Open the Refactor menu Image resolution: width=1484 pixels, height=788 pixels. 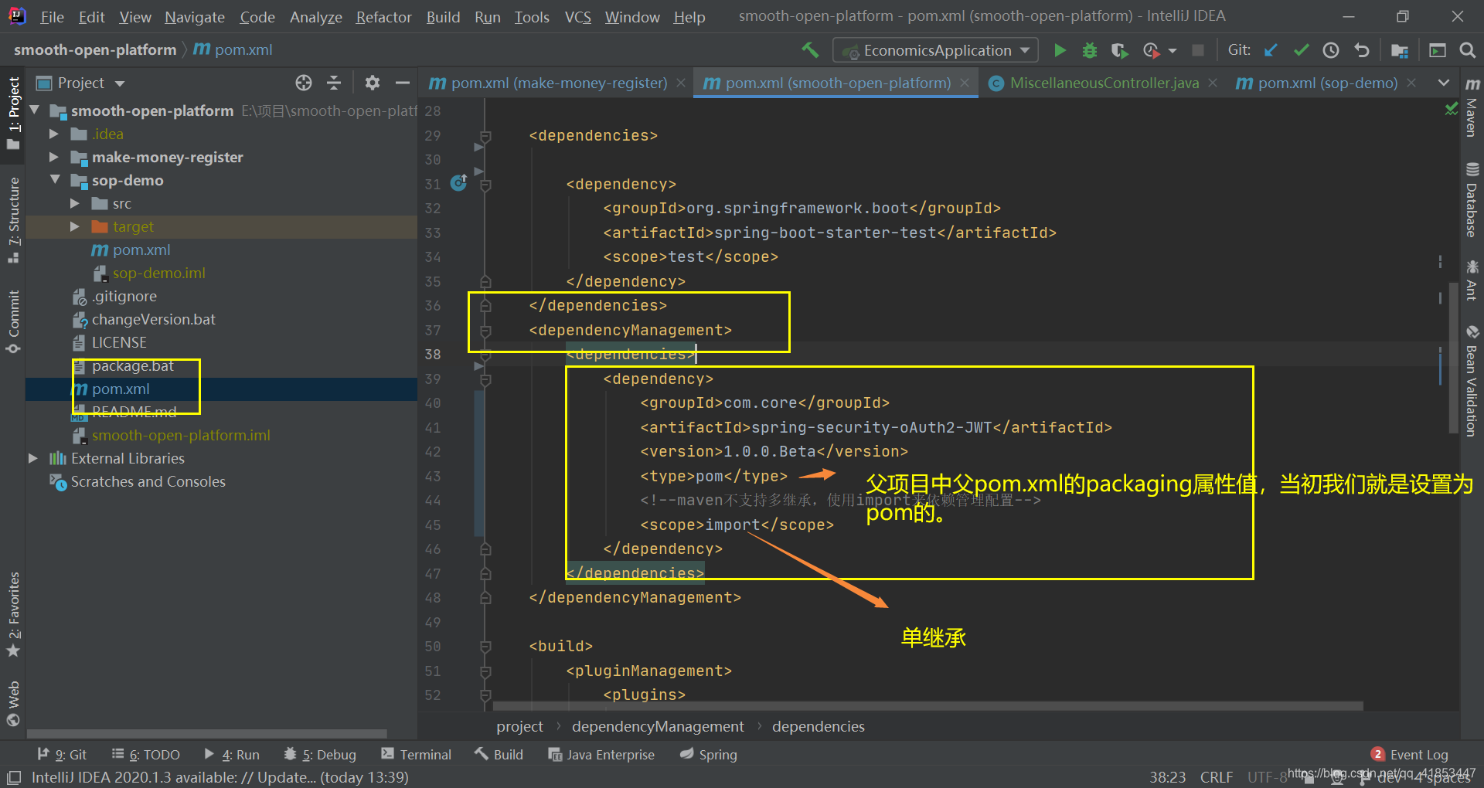[x=383, y=16]
